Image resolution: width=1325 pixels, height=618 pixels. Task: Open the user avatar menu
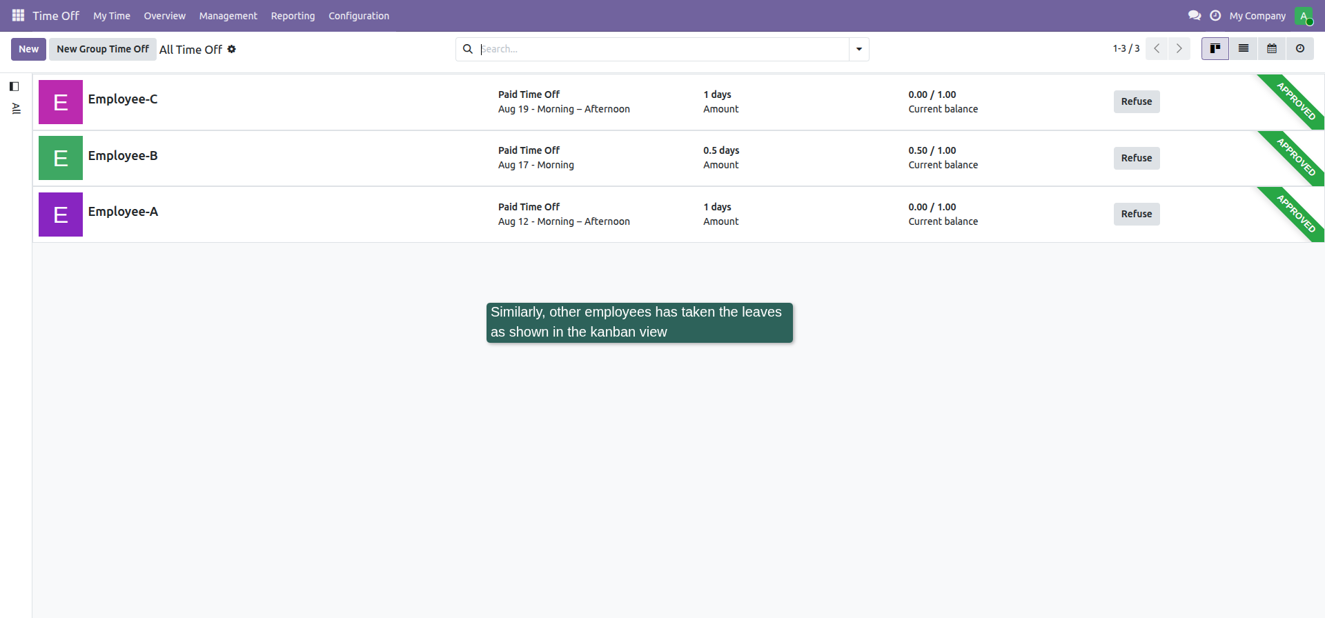[1304, 16]
